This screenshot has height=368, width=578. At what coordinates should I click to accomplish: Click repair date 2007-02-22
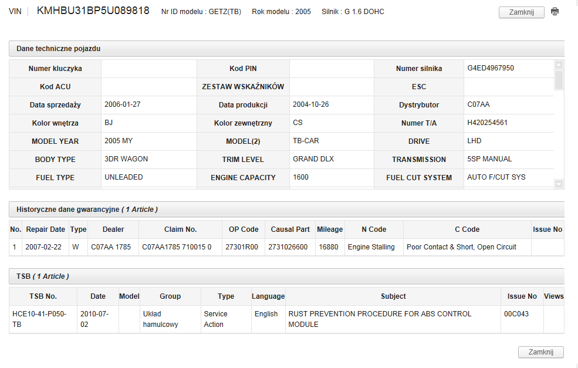pyautogui.click(x=43, y=247)
